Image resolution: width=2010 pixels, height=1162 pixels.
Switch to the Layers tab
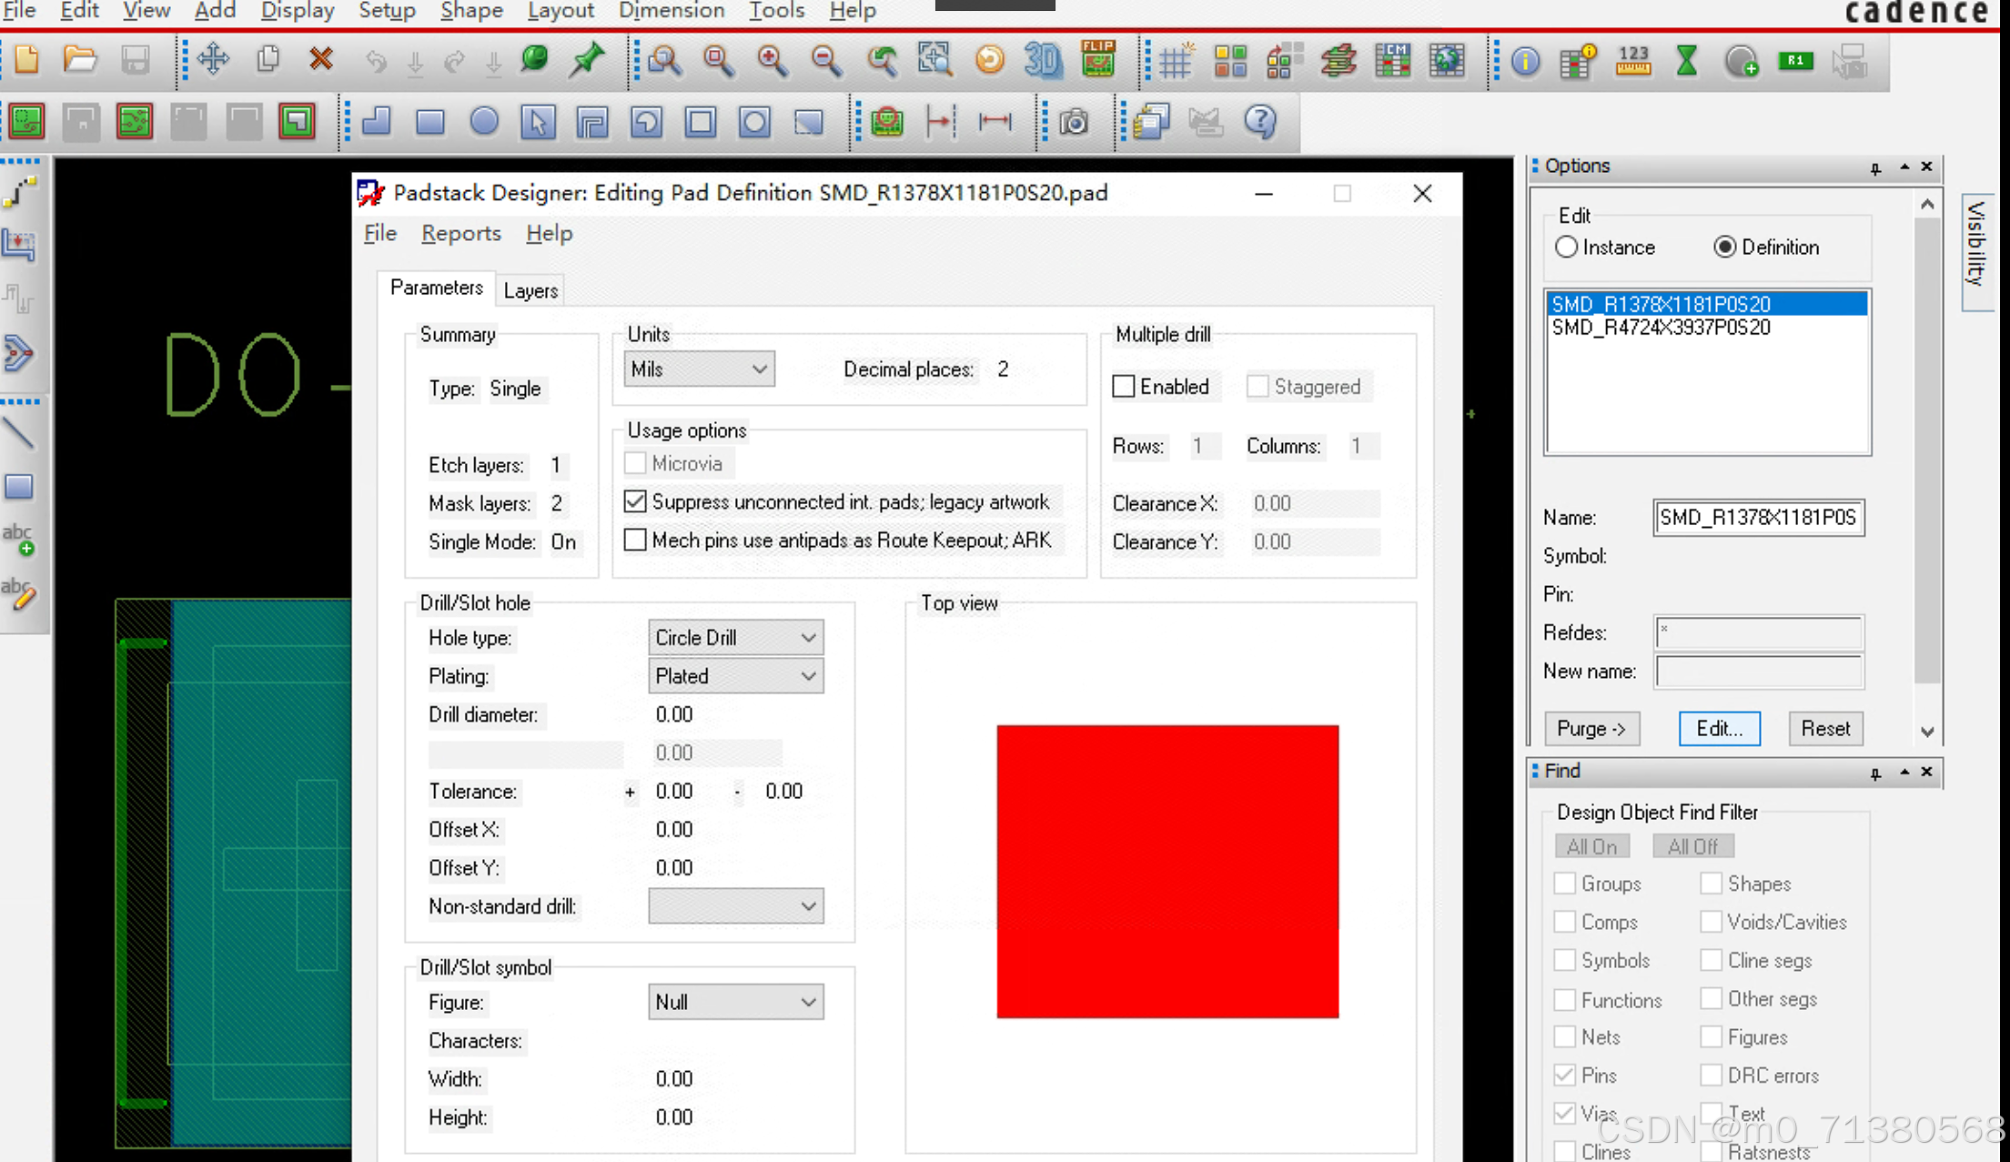(530, 290)
